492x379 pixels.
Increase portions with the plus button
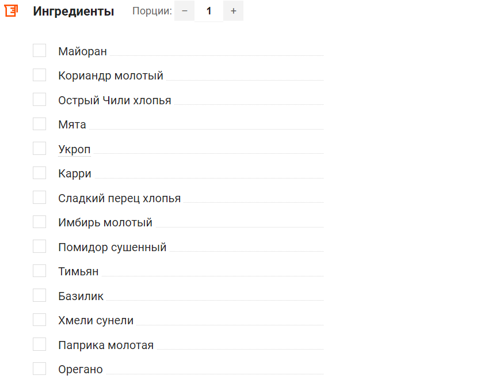click(233, 11)
